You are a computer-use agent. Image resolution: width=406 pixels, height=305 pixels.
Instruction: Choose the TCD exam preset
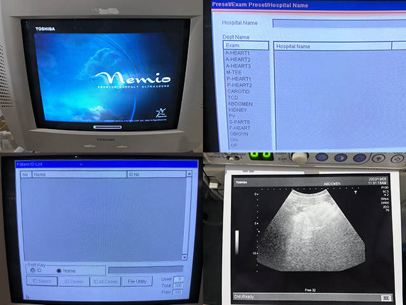[233, 97]
